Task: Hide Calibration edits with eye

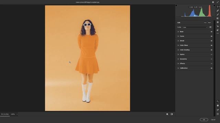Action: click(x=211, y=68)
